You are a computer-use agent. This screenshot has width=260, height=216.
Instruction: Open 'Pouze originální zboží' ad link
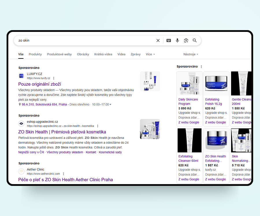[40, 84]
